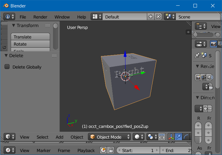The height and width of the screenshot is (155, 222).
Task: Delete the Default screen layout with X icon
Action: [x=159, y=17]
